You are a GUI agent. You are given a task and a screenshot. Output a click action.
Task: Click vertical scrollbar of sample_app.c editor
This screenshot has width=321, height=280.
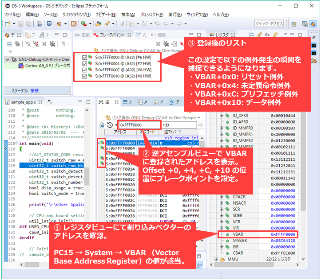coord(87,176)
